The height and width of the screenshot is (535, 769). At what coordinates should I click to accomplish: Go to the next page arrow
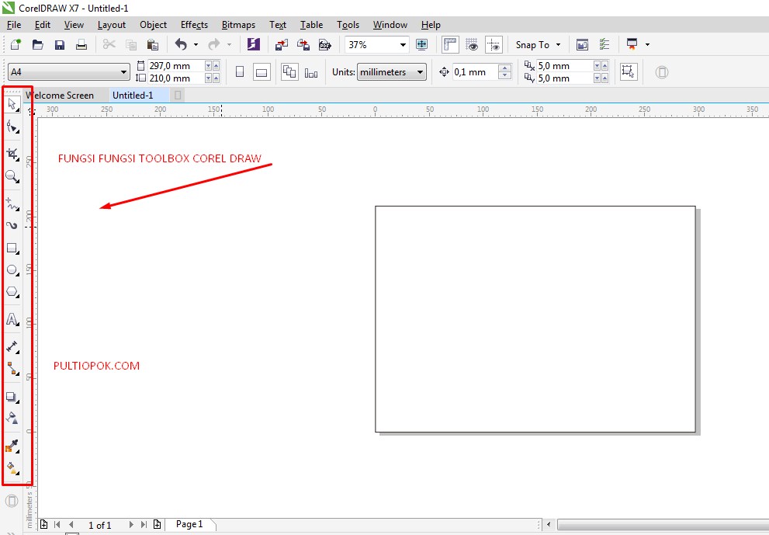coord(131,525)
